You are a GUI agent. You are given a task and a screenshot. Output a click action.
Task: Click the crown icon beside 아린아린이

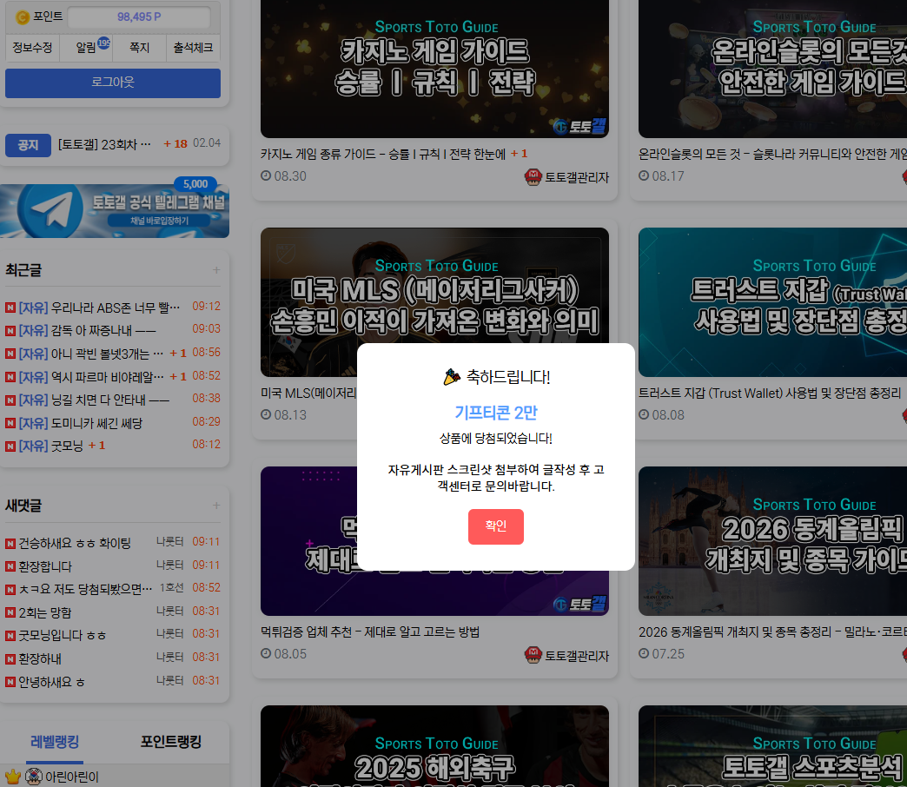point(13,777)
